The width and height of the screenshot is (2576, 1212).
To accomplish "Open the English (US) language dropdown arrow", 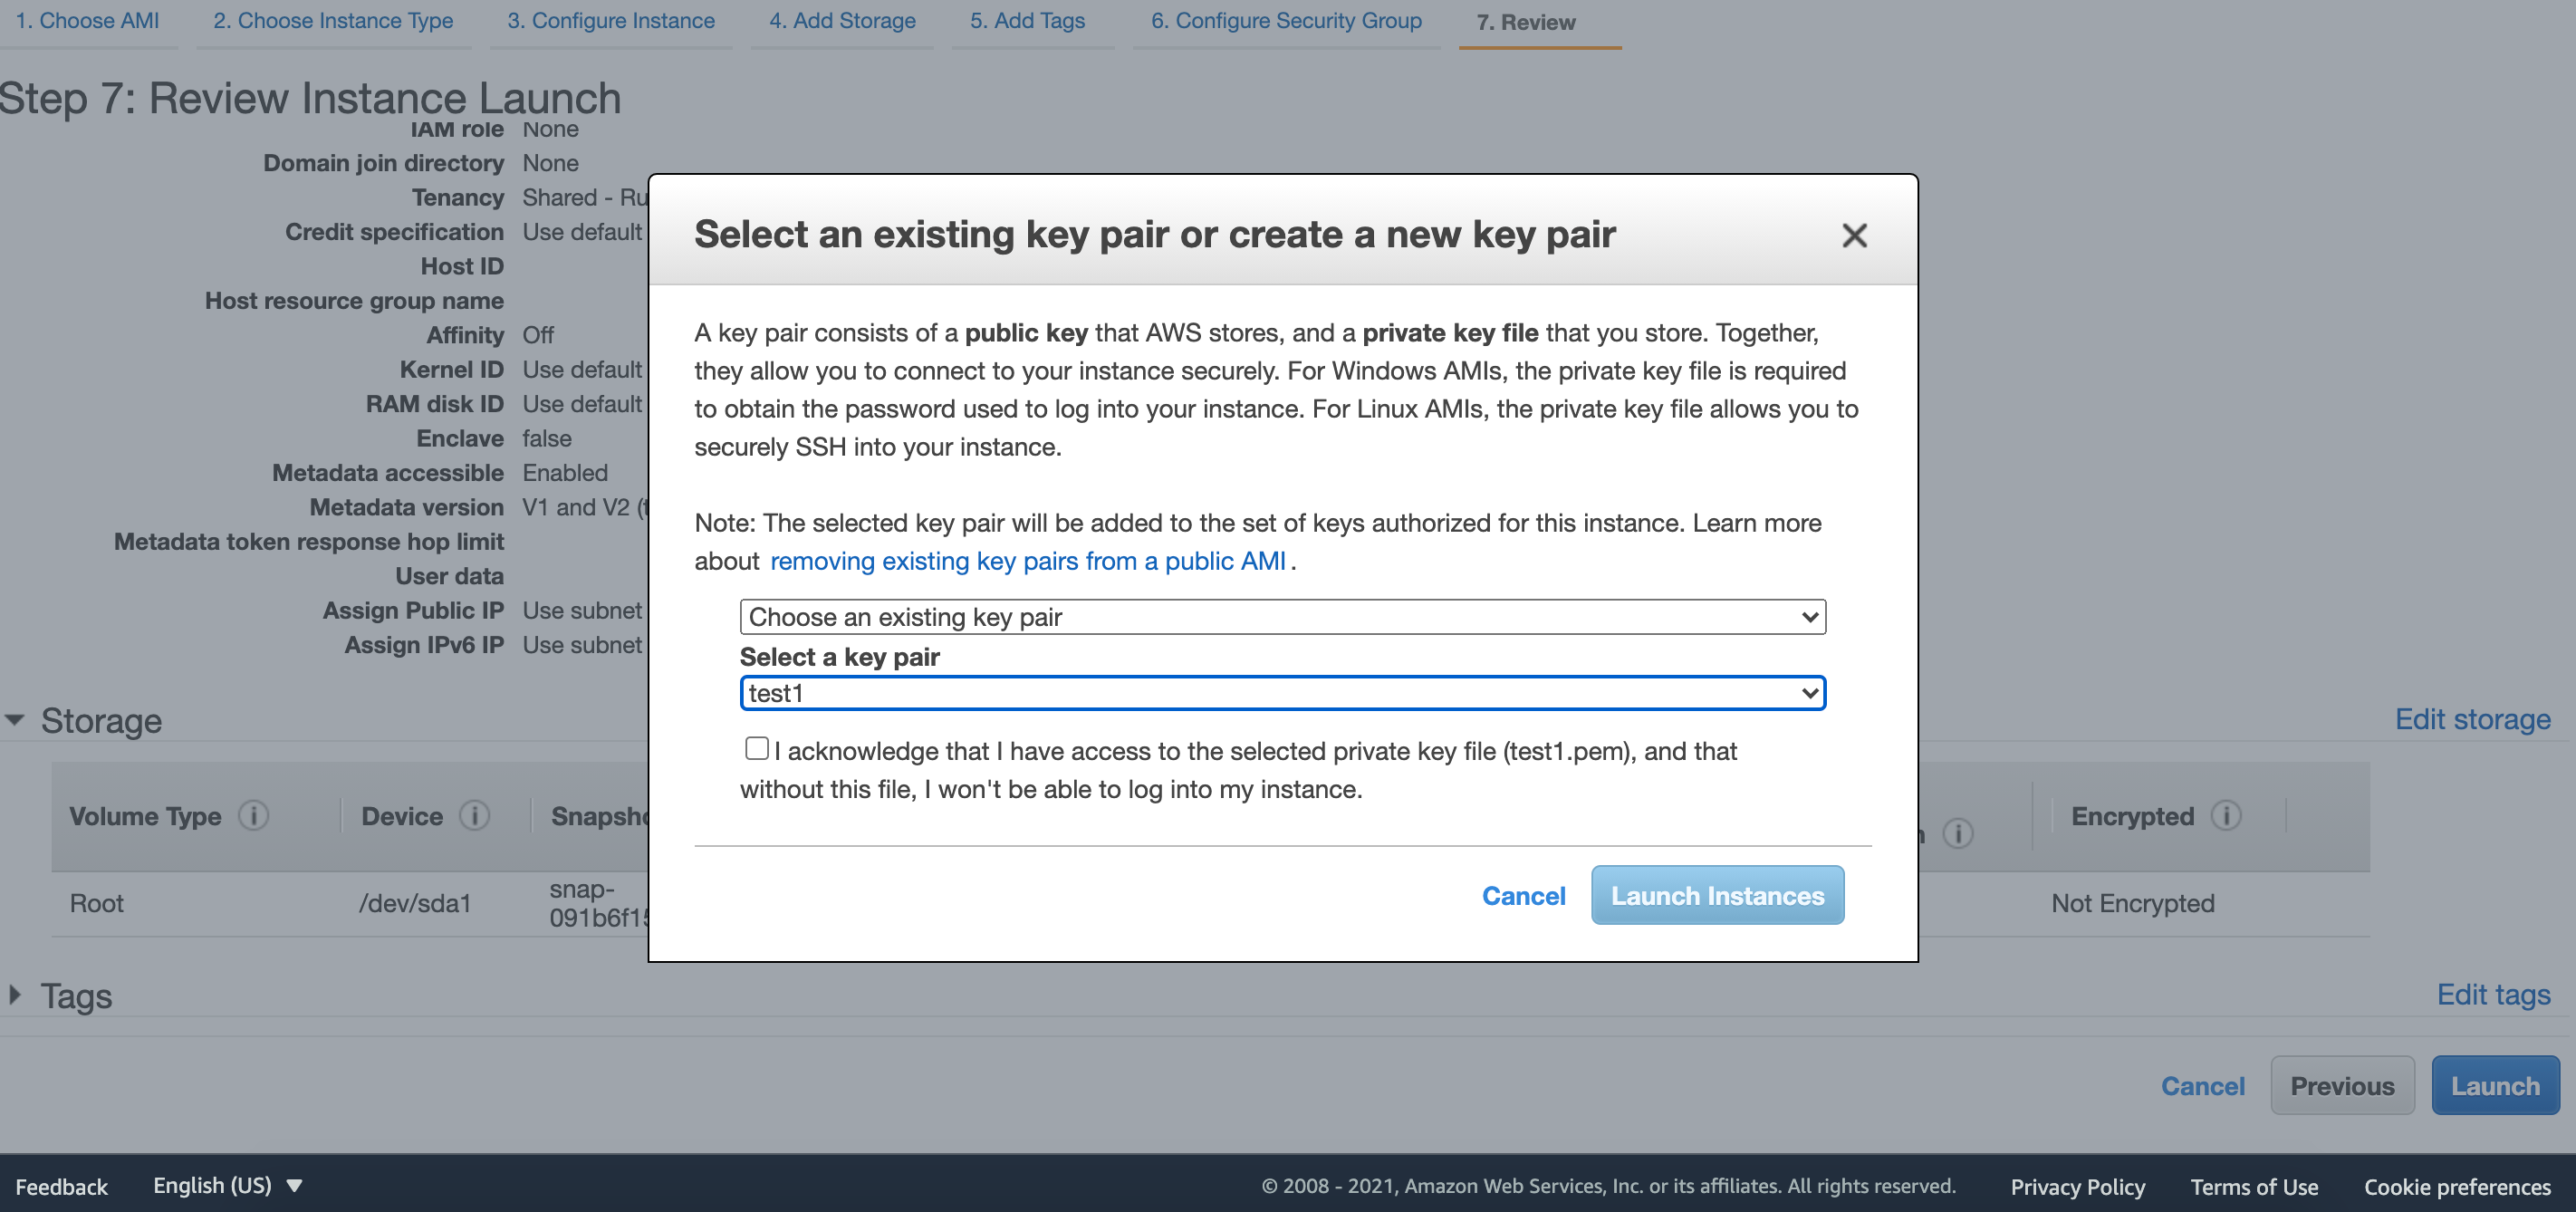I will pos(294,1186).
